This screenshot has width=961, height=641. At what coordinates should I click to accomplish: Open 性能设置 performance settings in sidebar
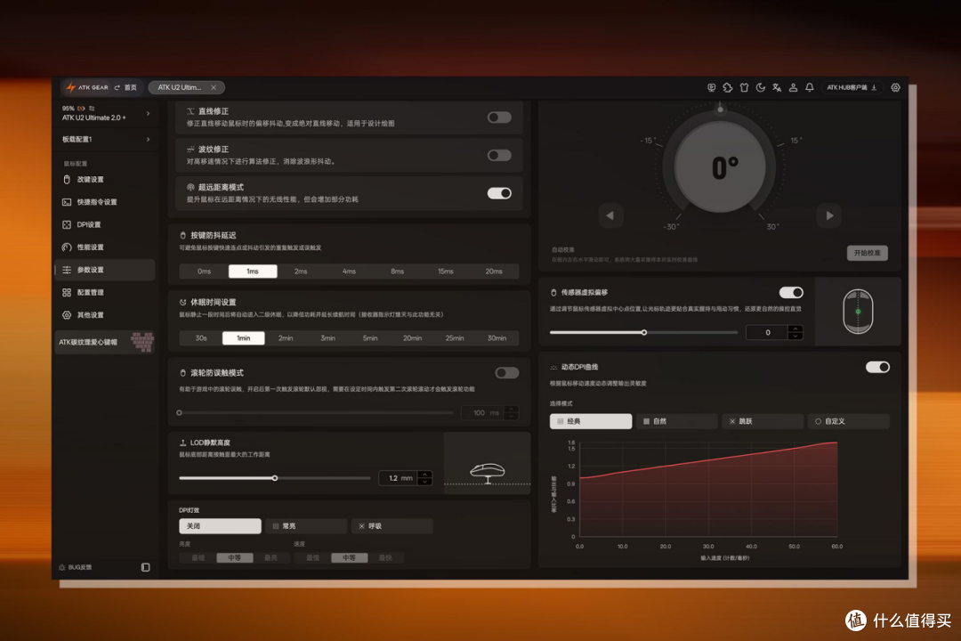click(x=105, y=247)
